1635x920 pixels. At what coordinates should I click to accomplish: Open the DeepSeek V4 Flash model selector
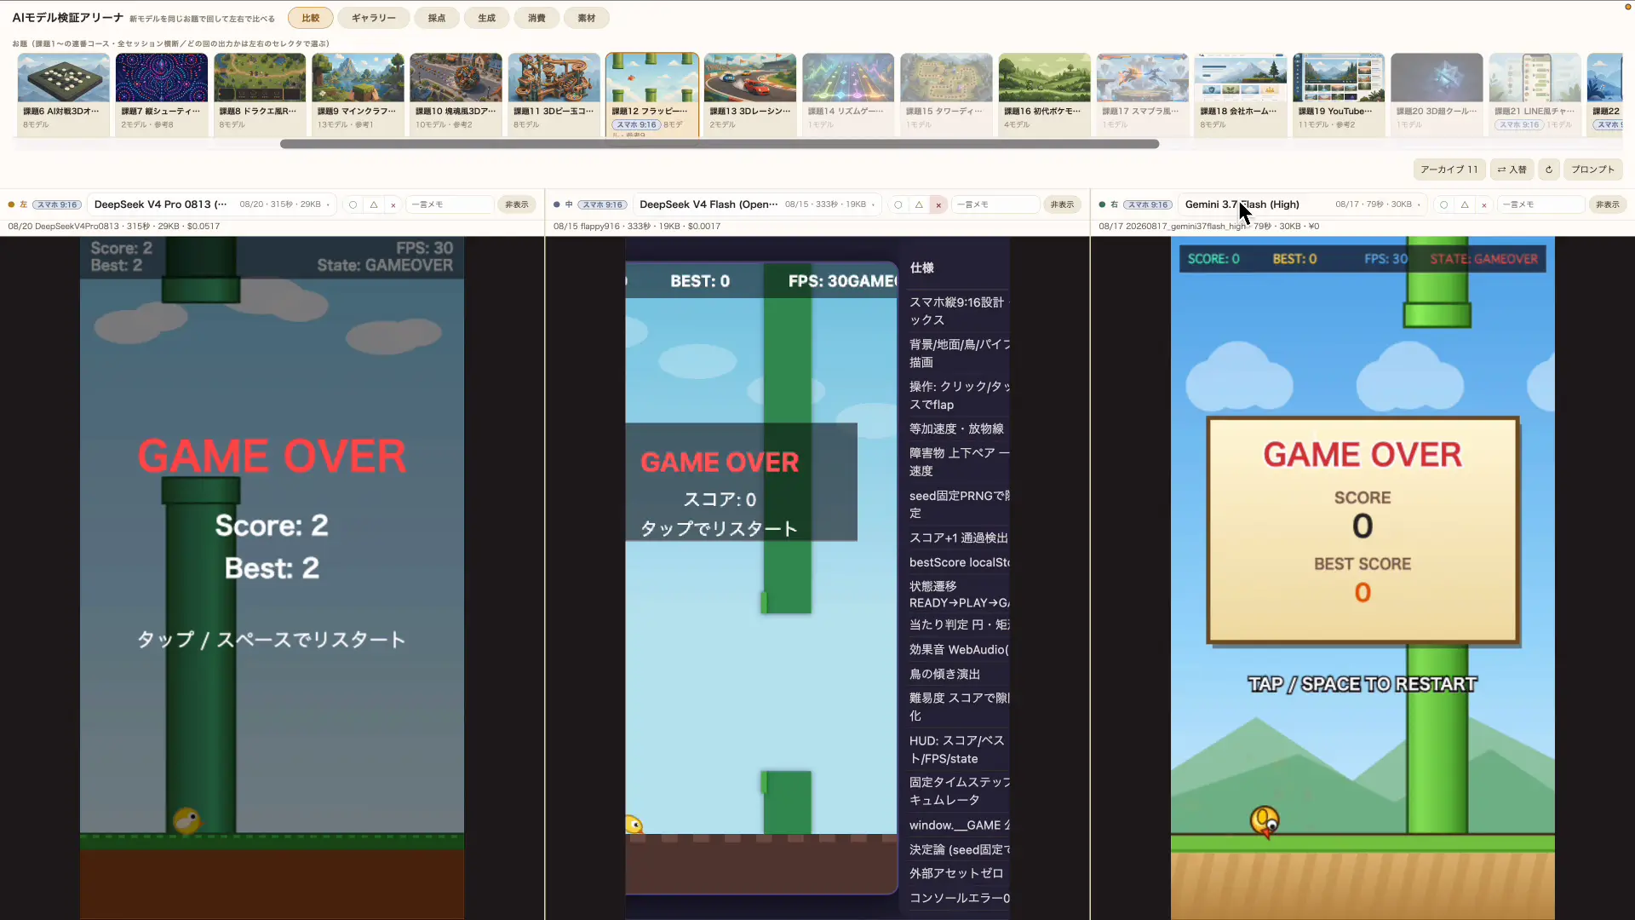click(758, 204)
